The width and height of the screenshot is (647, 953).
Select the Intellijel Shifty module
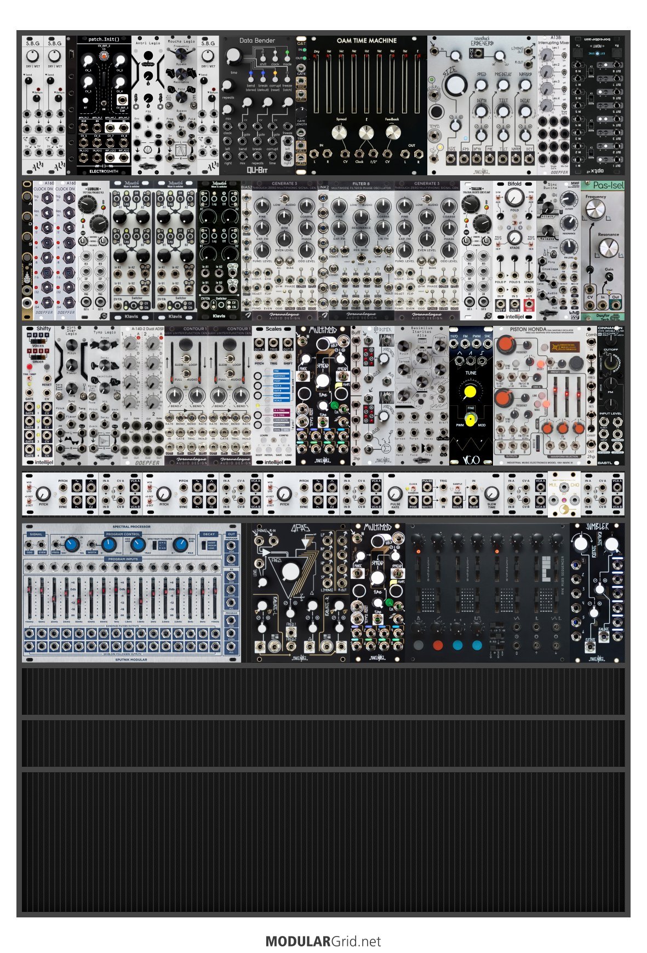pyautogui.click(x=38, y=395)
